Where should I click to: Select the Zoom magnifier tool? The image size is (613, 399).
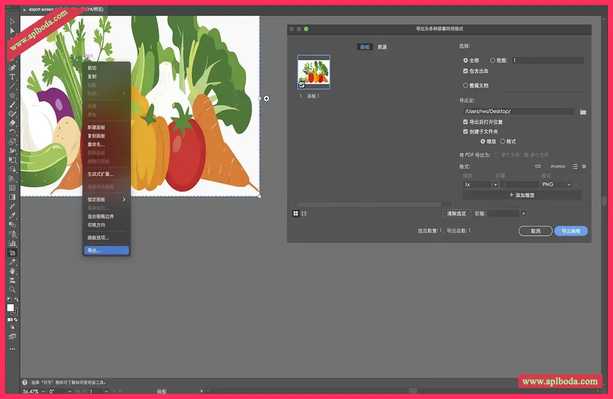click(13, 290)
